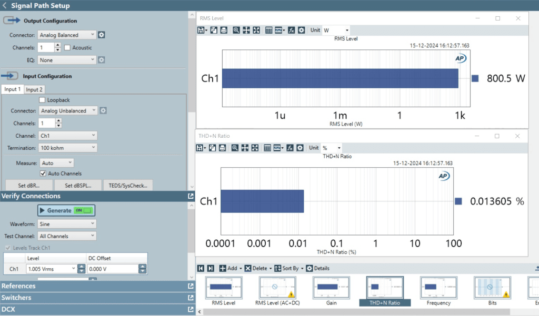Click the TEDS/SysCheck... button
This screenshot has width=539, height=316.
tap(127, 186)
